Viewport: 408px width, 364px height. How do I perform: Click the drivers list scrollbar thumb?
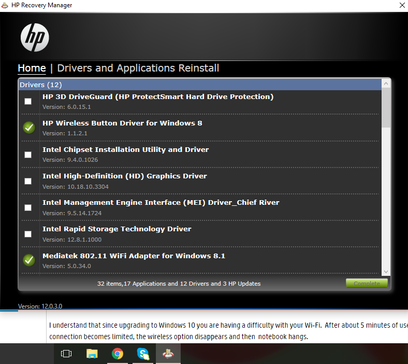[x=386, y=108]
